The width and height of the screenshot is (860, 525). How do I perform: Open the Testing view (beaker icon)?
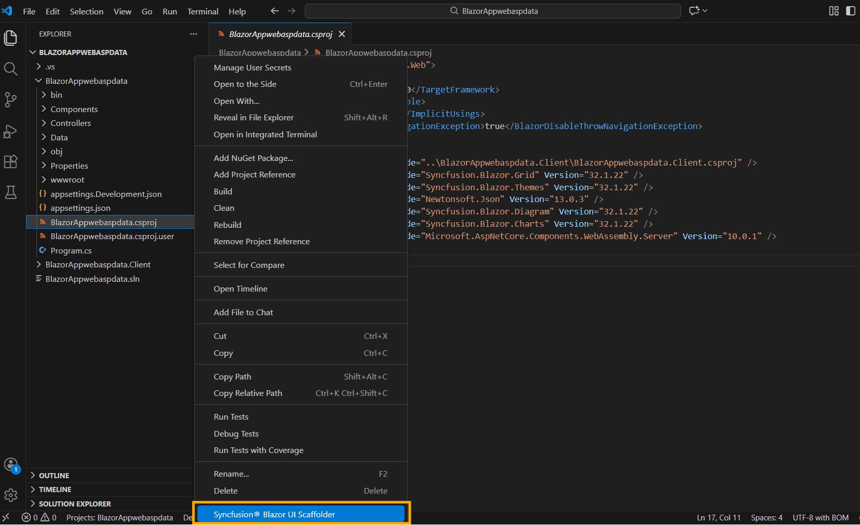(x=10, y=192)
